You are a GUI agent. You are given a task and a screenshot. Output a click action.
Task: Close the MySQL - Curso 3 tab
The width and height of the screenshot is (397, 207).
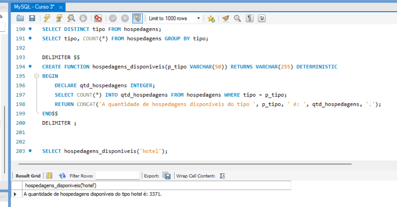click(x=61, y=7)
